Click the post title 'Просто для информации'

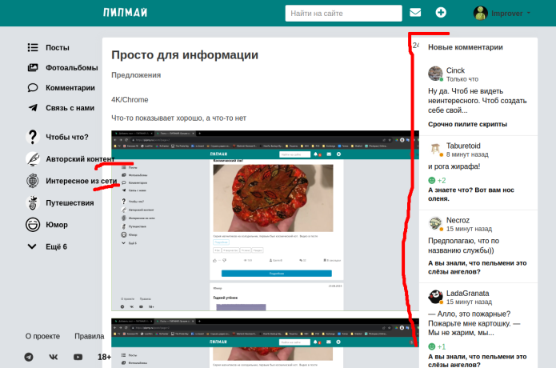point(185,55)
